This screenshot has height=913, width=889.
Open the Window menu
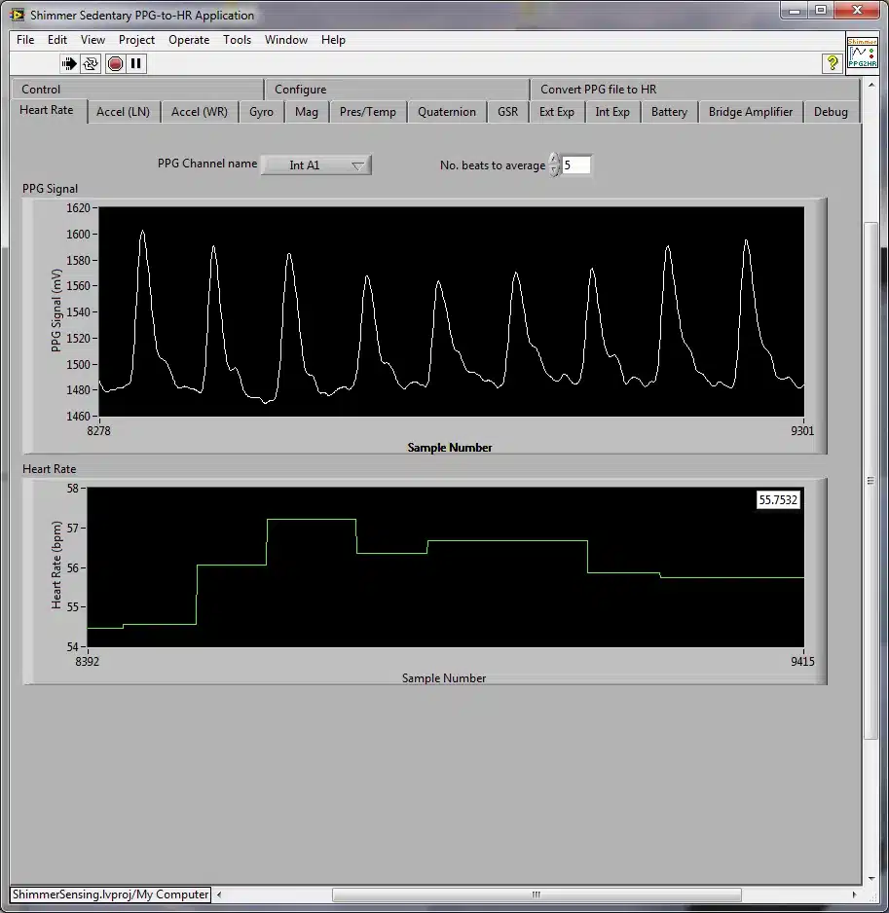point(286,40)
